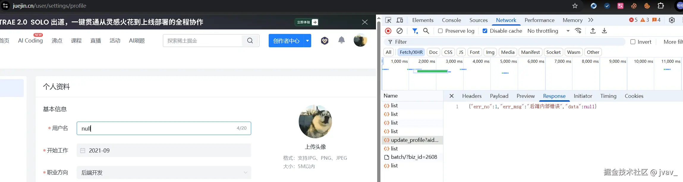
Task: Click the orange issues count badge
Action: point(656,20)
